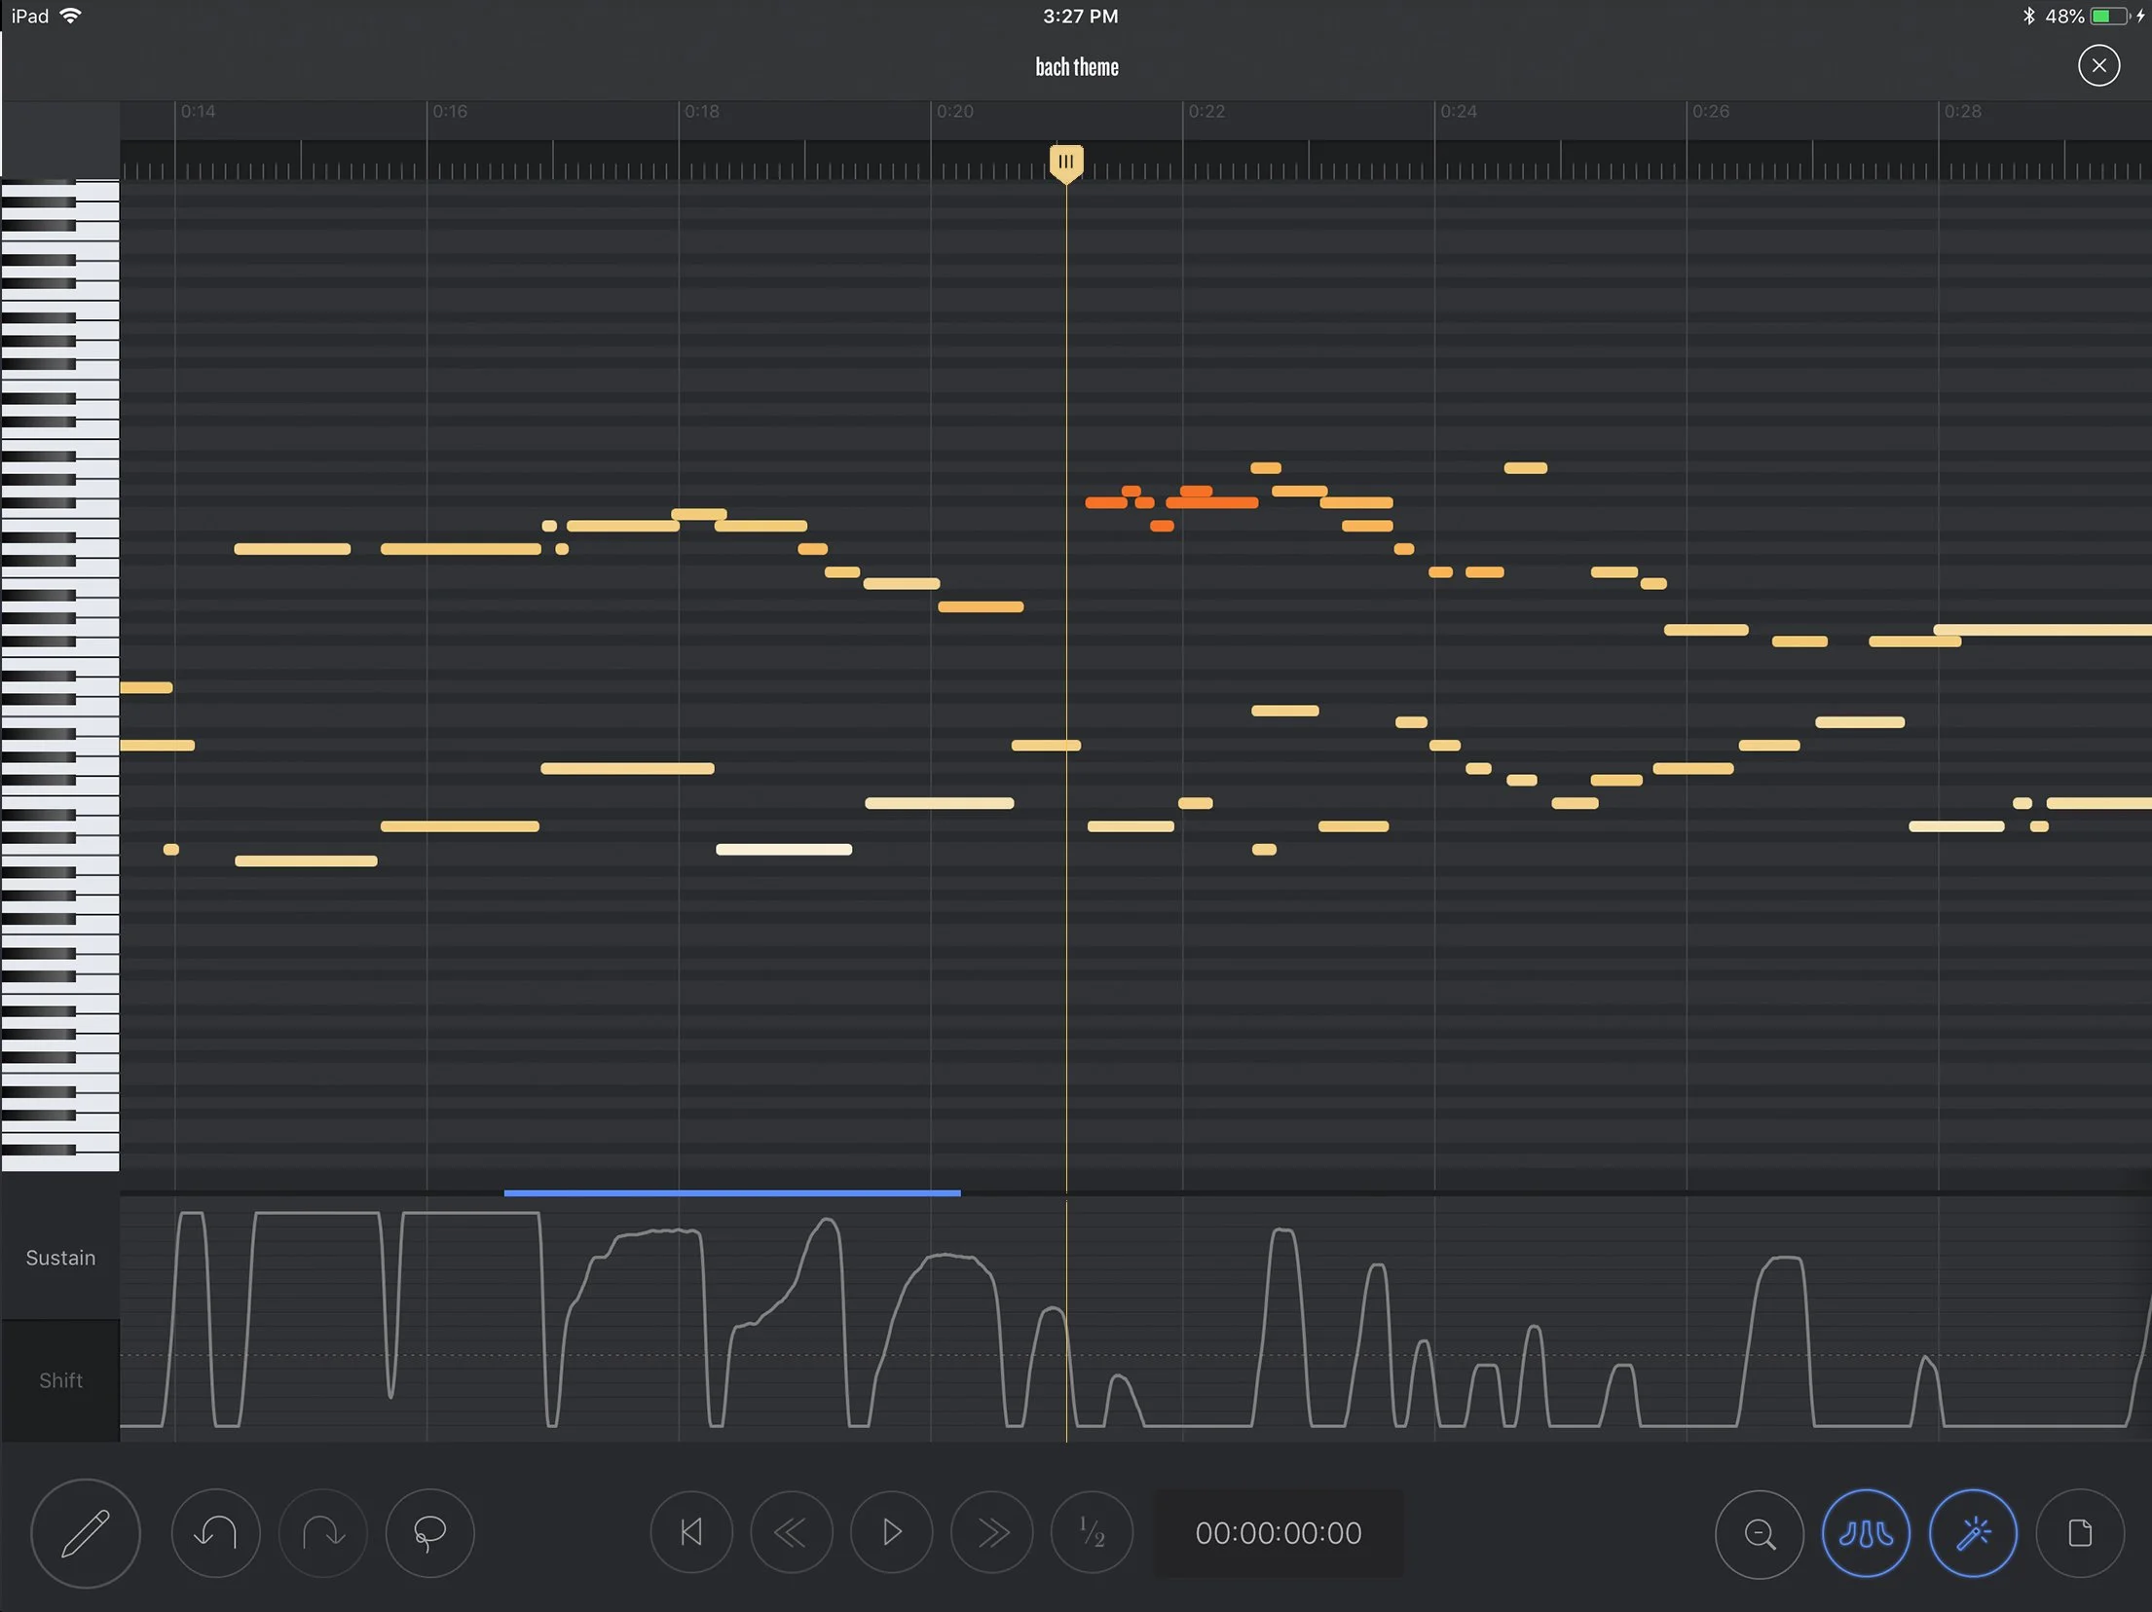Click the blue horizontal scroll indicator
The width and height of the screenshot is (2152, 1612).
click(x=732, y=1192)
